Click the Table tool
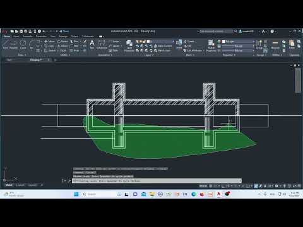This screenshot has width=303, height=227. [114, 50]
